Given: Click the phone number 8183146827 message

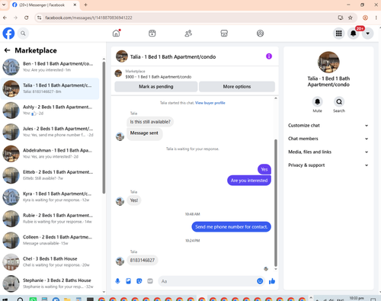Looking at the screenshot, I should pyautogui.click(x=142, y=261).
